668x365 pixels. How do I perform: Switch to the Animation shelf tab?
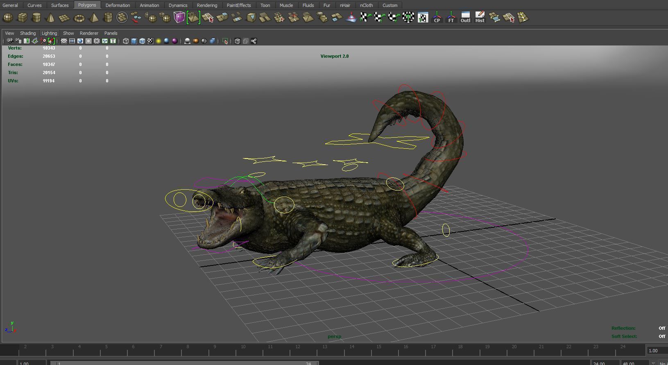point(149,5)
